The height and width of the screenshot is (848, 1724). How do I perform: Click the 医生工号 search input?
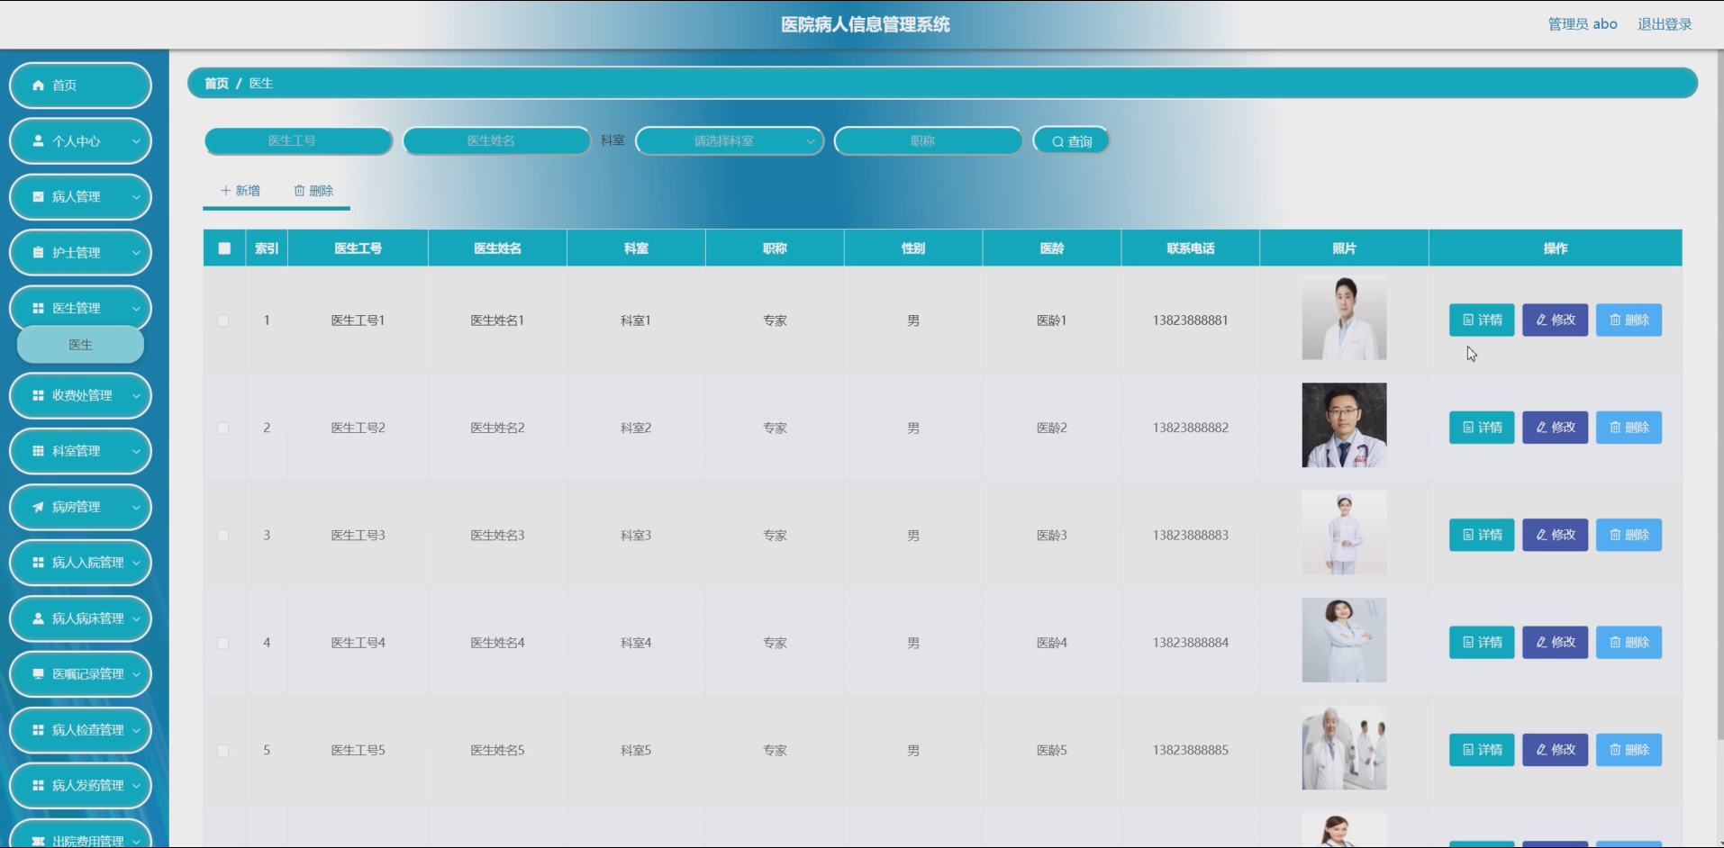(x=298, y=141)
